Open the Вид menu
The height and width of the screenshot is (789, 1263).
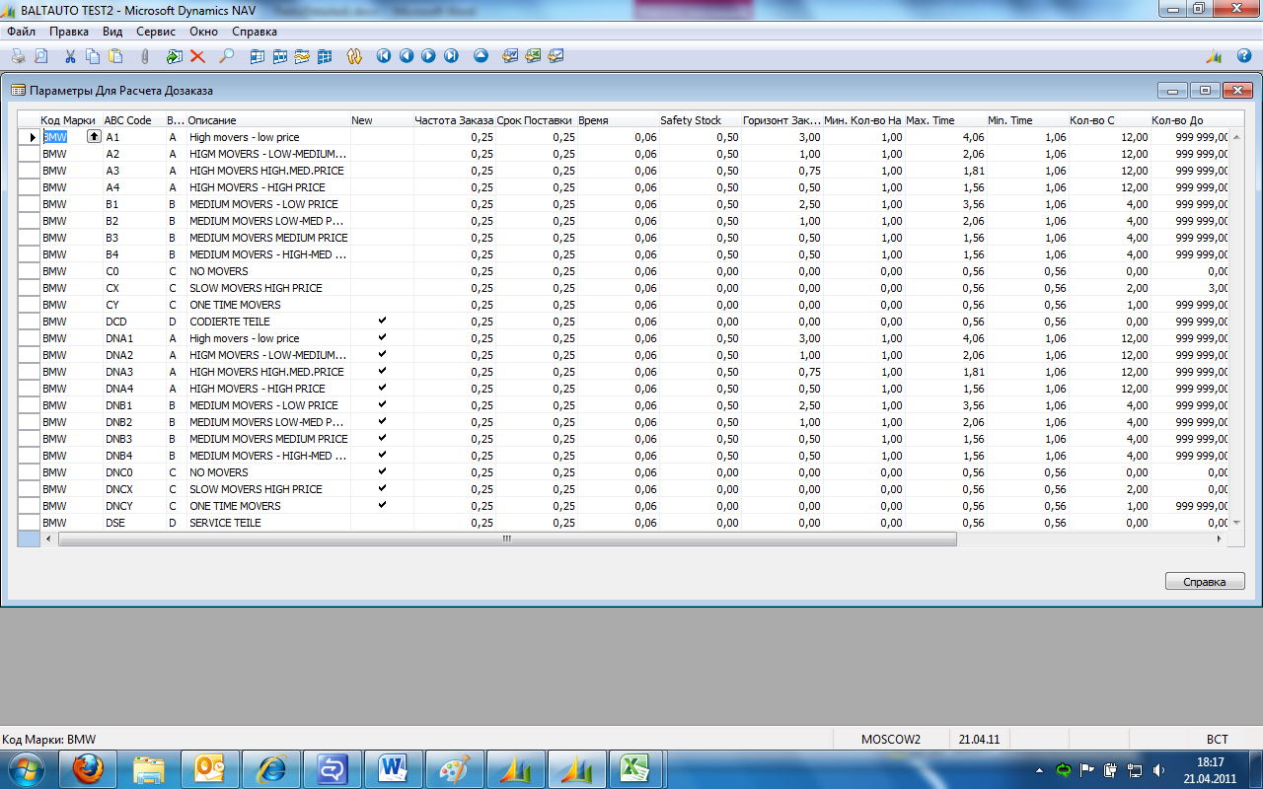coord(112,32)
